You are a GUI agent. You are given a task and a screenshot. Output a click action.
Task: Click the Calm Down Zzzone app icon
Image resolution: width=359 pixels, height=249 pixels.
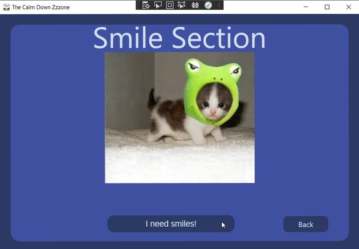pos(6,7)
